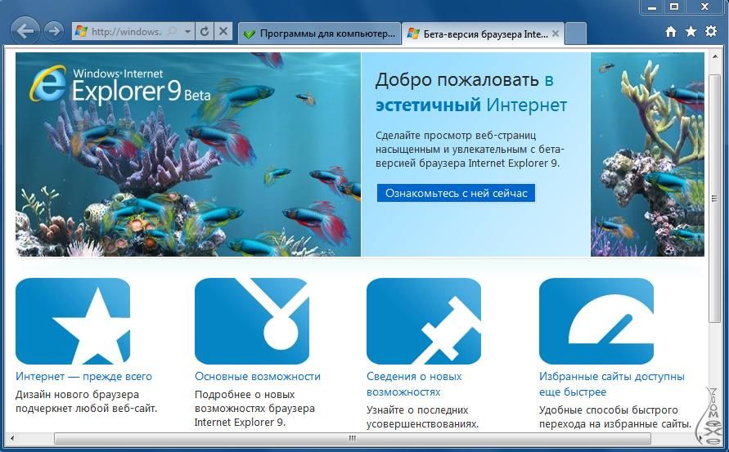729x452 pixels.
Task: Open the Home page icon
Action: tap(670, 32)
